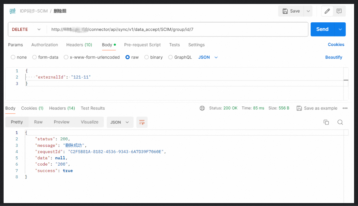Click the word wrap icon in response

tap(142, 122)
